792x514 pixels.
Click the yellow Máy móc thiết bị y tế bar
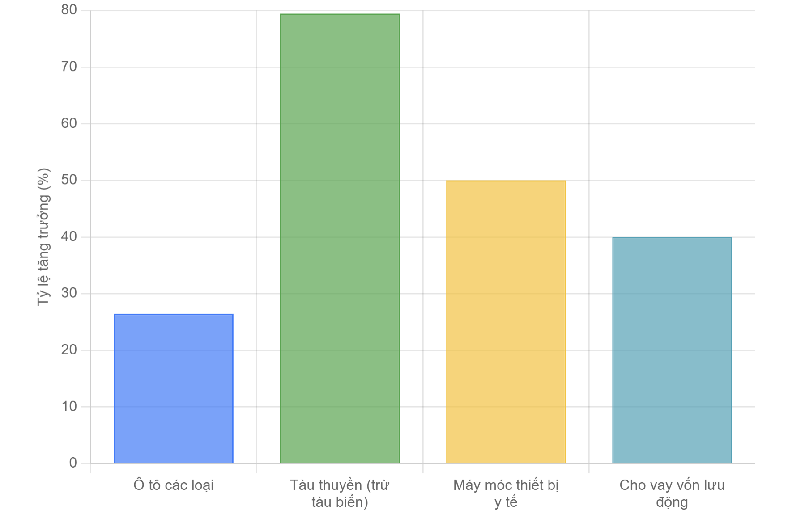506,322
